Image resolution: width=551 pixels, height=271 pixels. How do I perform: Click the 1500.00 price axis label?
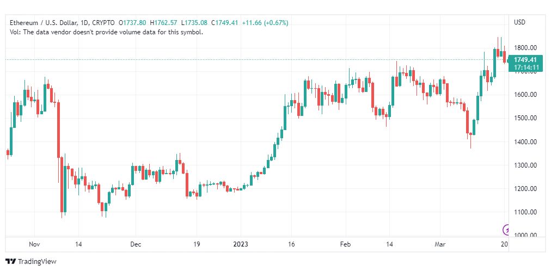coord(525,118)
